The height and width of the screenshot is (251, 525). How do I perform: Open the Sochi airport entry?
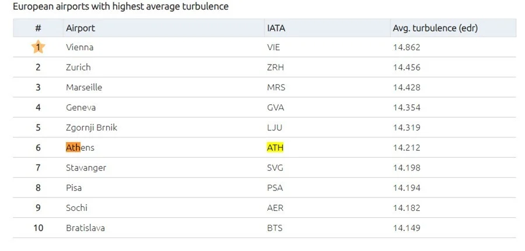[76, 207]
